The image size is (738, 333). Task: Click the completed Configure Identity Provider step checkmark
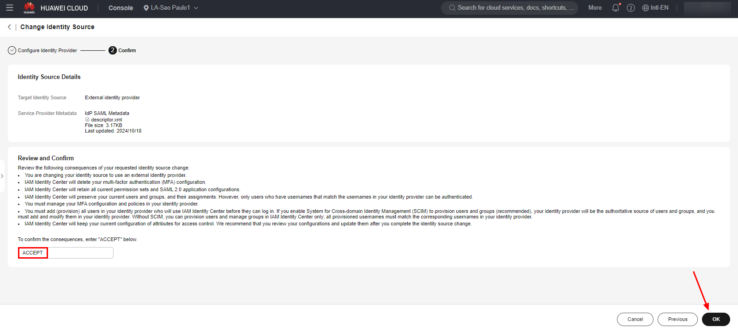pos(12,50)
